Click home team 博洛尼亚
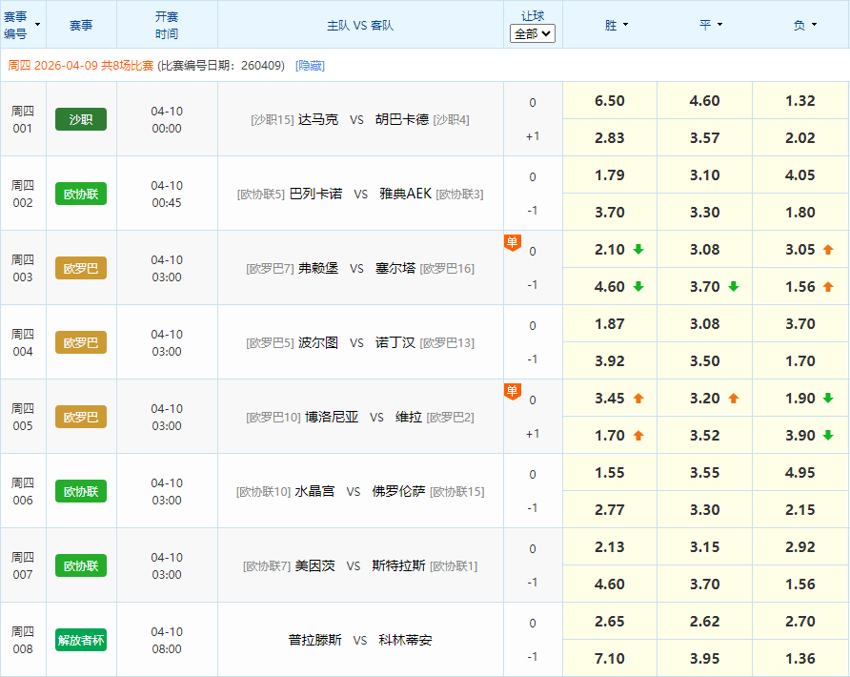 coord(332,417)
